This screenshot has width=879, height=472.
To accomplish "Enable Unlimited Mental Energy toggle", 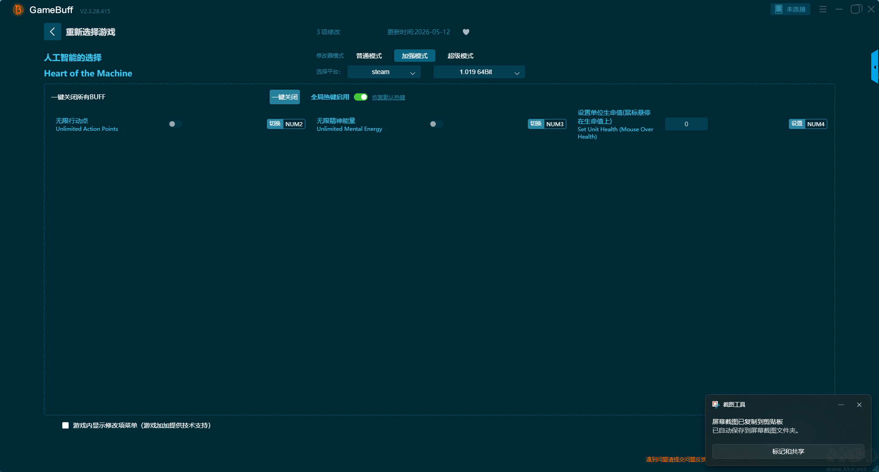I will pos(436,124).
